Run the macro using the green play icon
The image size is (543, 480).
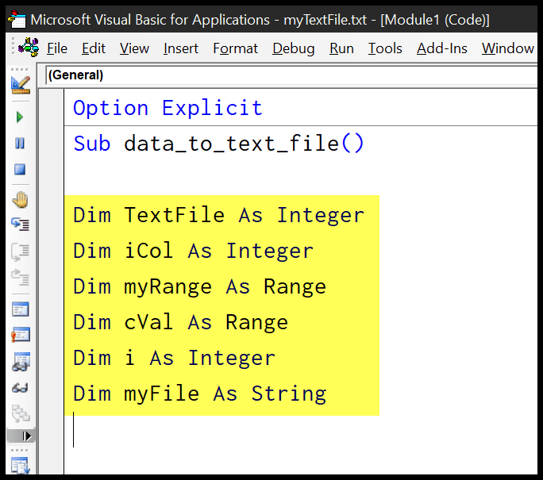[20, 117]
